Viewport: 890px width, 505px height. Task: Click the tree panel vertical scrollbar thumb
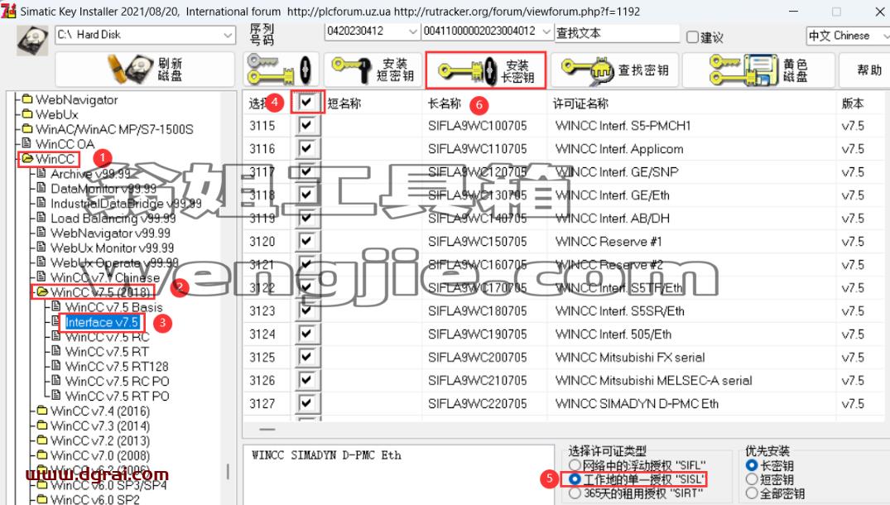point(229,472)
